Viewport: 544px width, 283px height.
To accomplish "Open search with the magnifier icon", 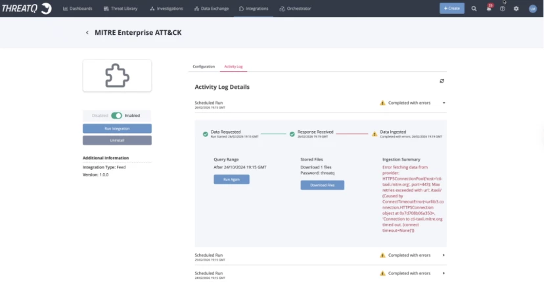I will tap(474, 9).
